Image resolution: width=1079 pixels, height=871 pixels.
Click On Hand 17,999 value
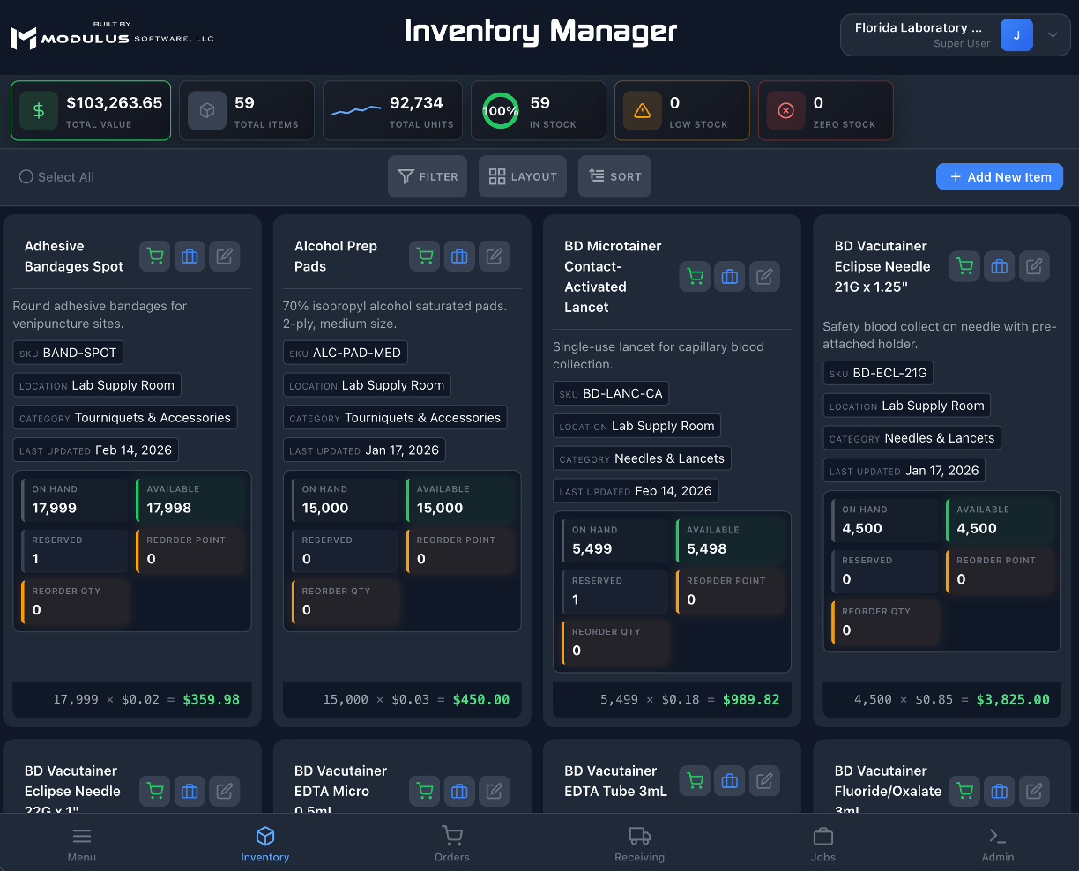(x=55, y=509)
